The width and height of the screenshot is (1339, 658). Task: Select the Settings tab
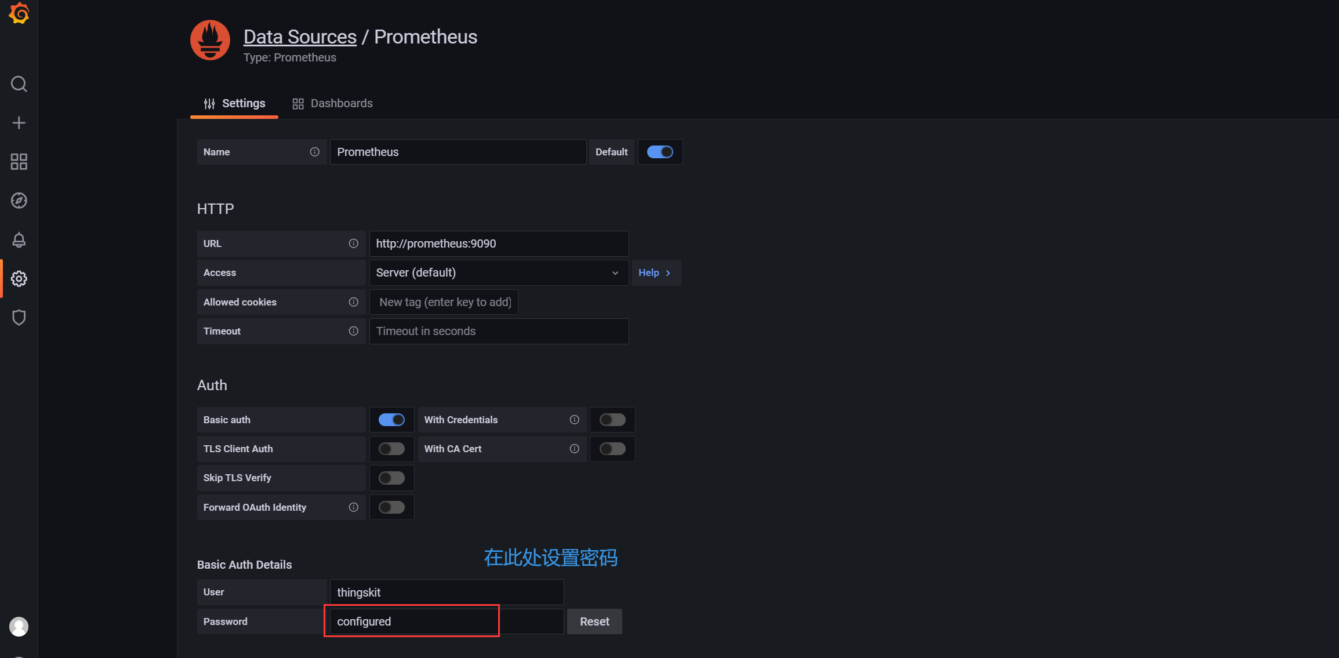(x=234, y=103)
